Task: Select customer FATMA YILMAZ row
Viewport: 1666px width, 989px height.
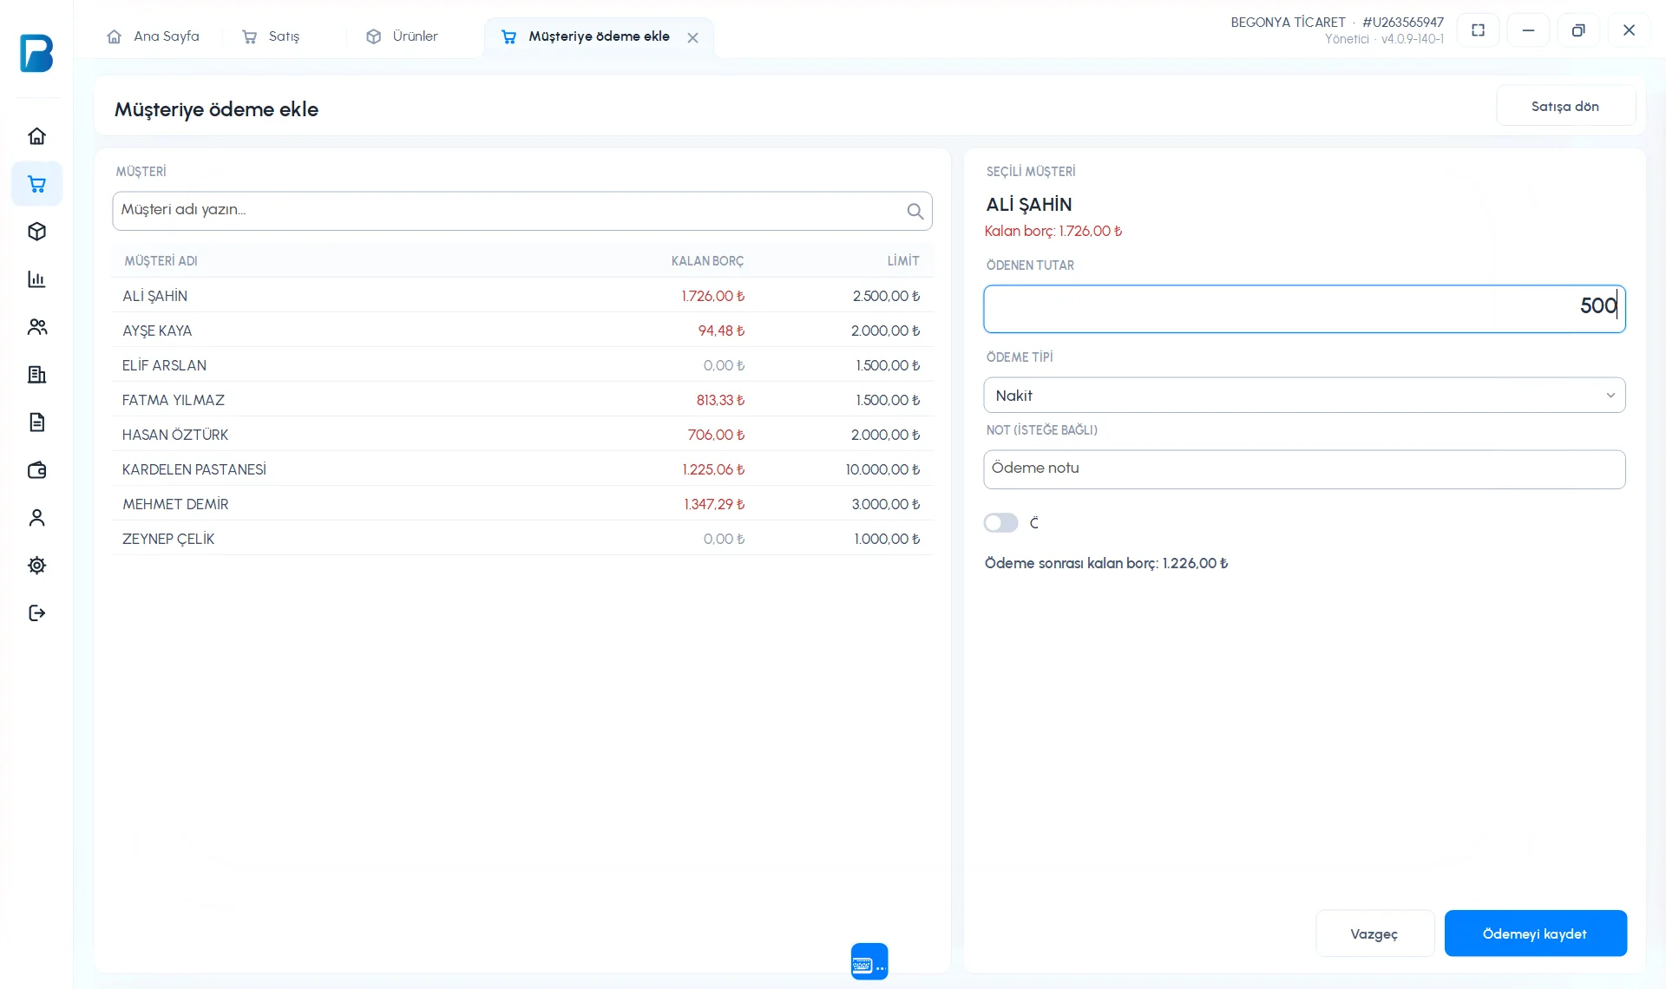Action: coord(522,400)
